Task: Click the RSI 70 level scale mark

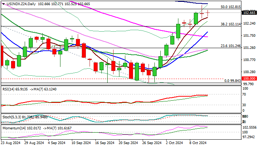Action: point(244,94)
